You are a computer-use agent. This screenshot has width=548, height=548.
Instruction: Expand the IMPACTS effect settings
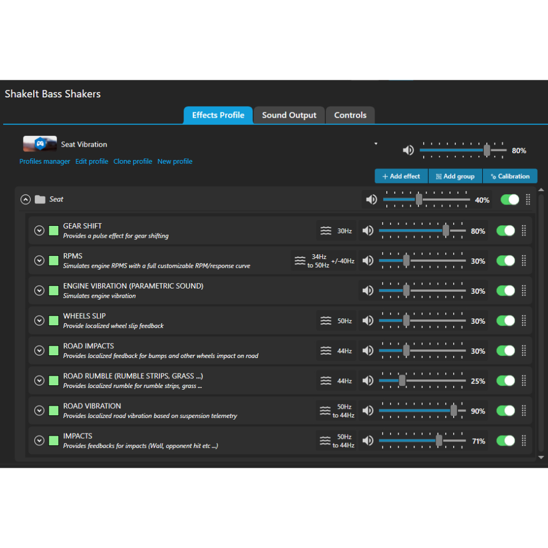[x=39, y=441]
